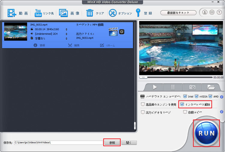Enable 高品質のエンジンを使用 checkbox

[x=142, y=104]
